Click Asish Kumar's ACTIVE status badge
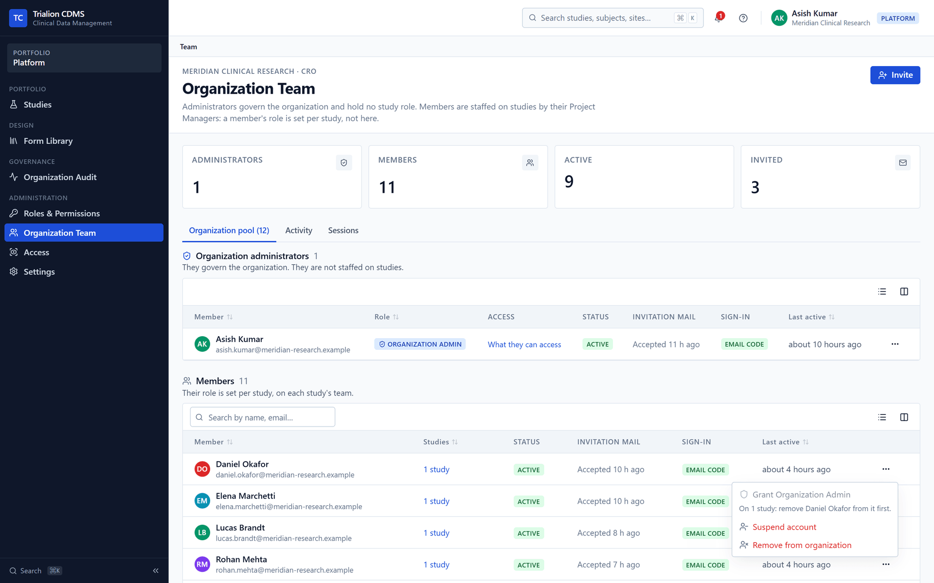The width and height of the screenshot is (934, 583). (597, 344)
